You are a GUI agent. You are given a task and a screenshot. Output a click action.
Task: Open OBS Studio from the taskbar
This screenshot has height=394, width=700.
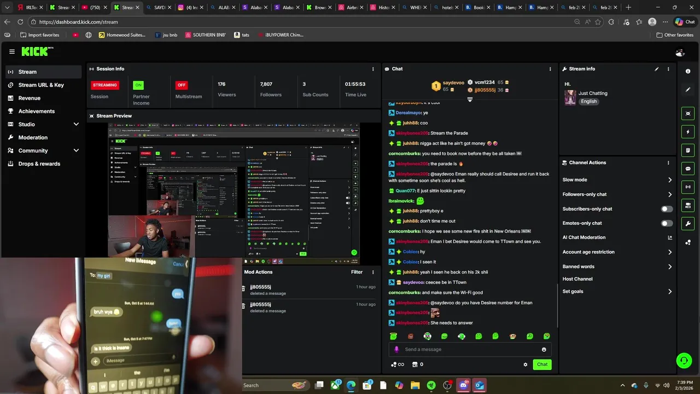click(447, 385)
